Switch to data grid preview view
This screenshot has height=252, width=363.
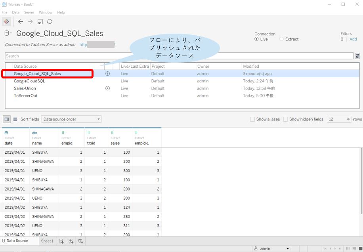point(7,119)
